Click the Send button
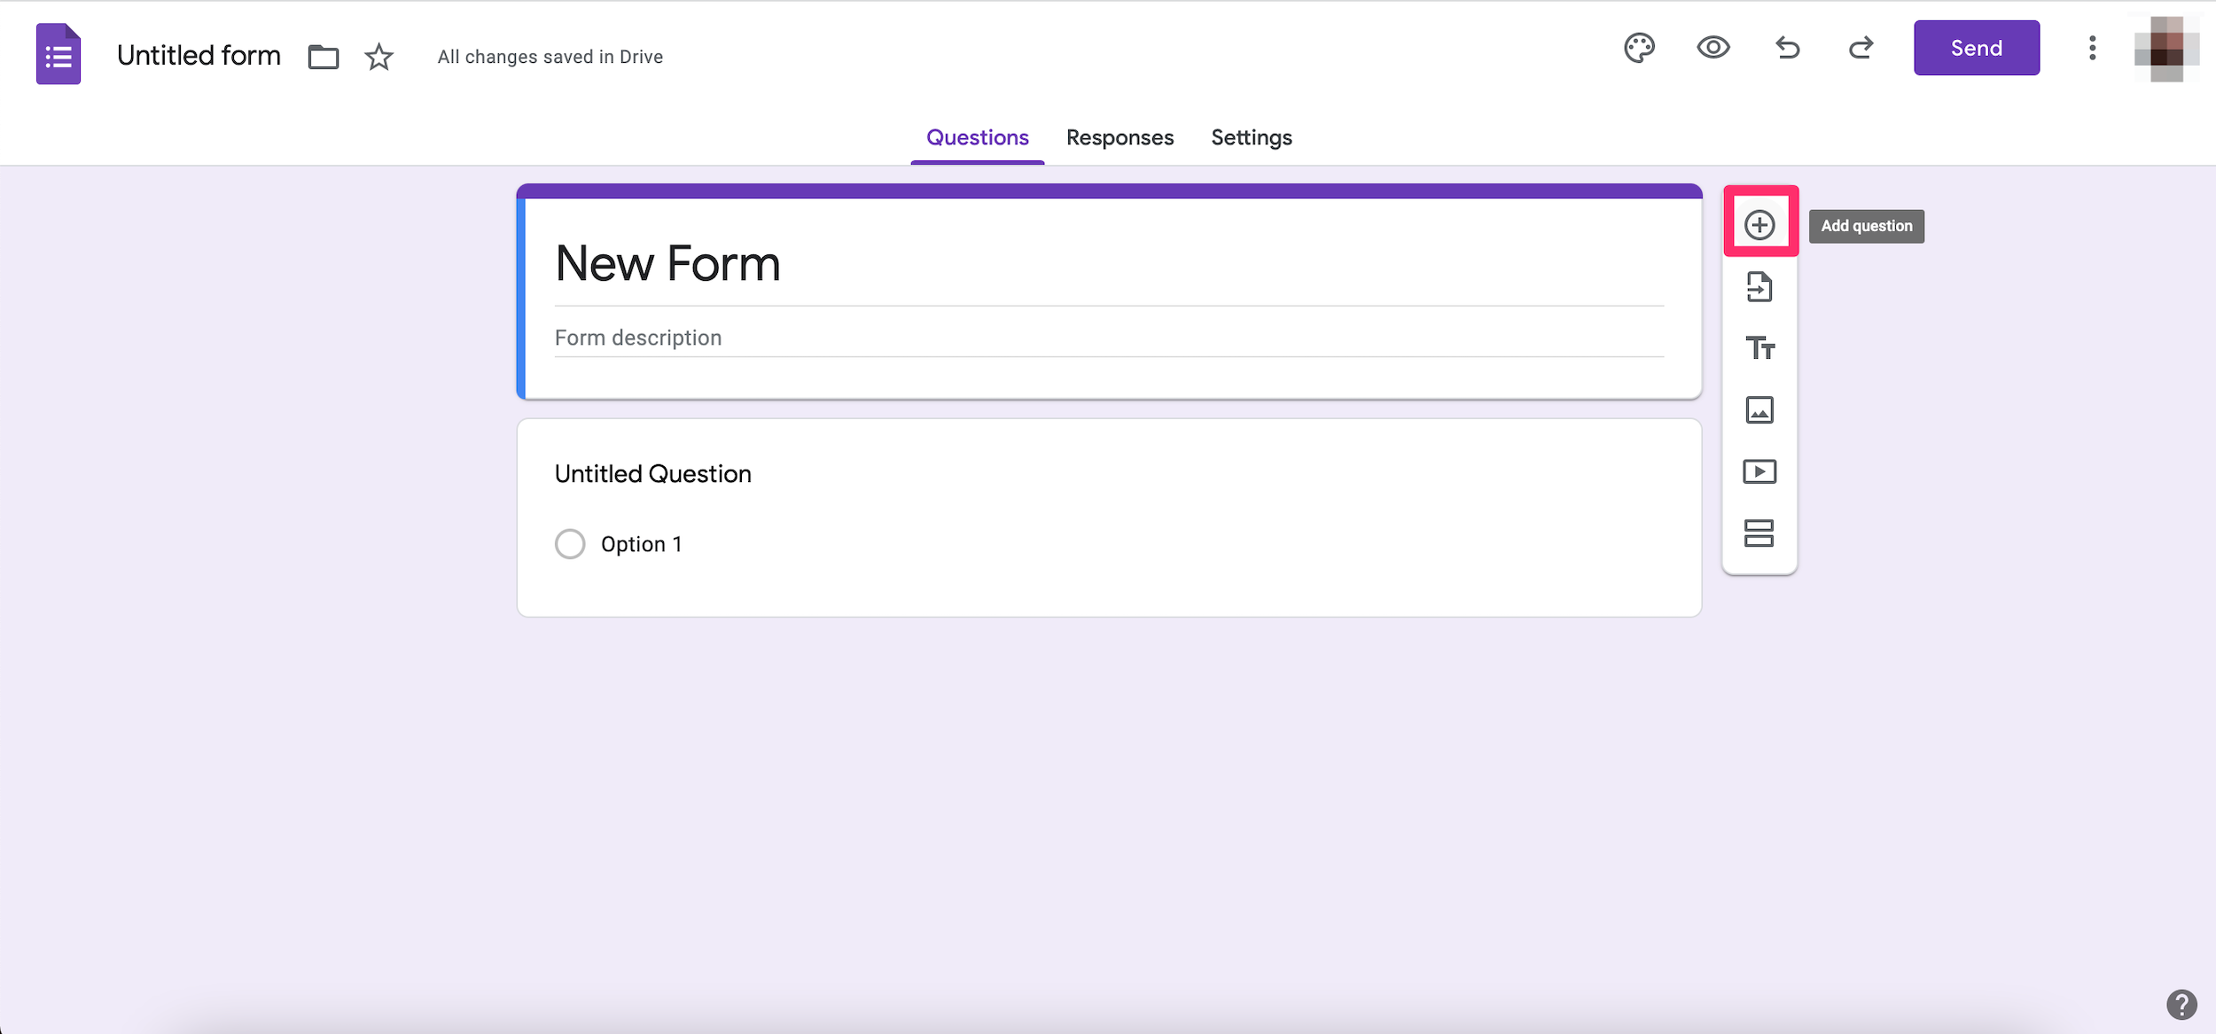 1976,47
